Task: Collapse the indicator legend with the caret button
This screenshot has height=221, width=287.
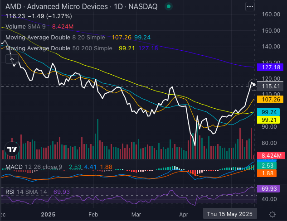Action: [x=12, y=59]
